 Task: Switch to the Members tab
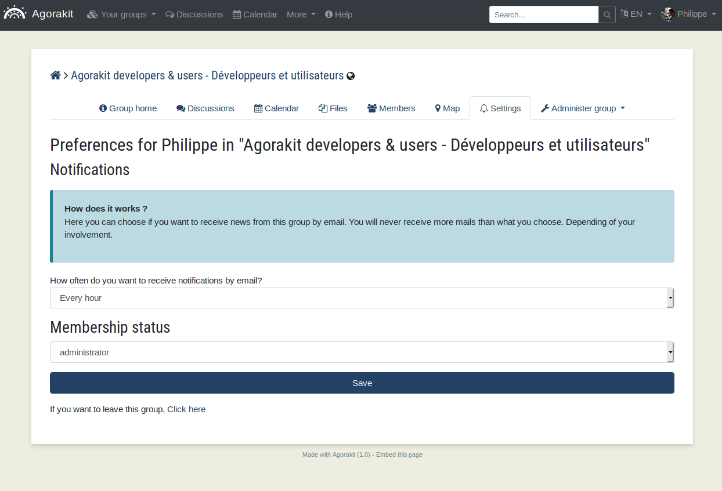[391, 108]
